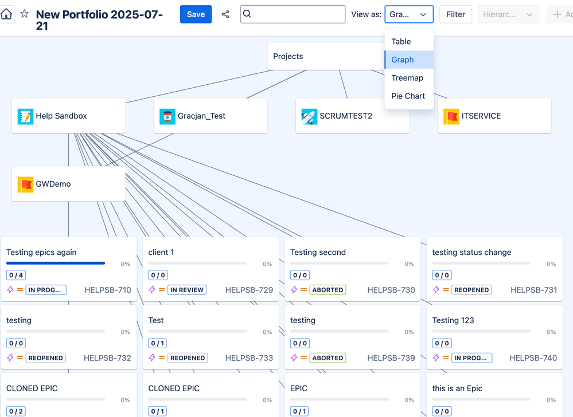573x417 pixels.
Task: Select Pie Chart view option
Action: pos(409,96)
